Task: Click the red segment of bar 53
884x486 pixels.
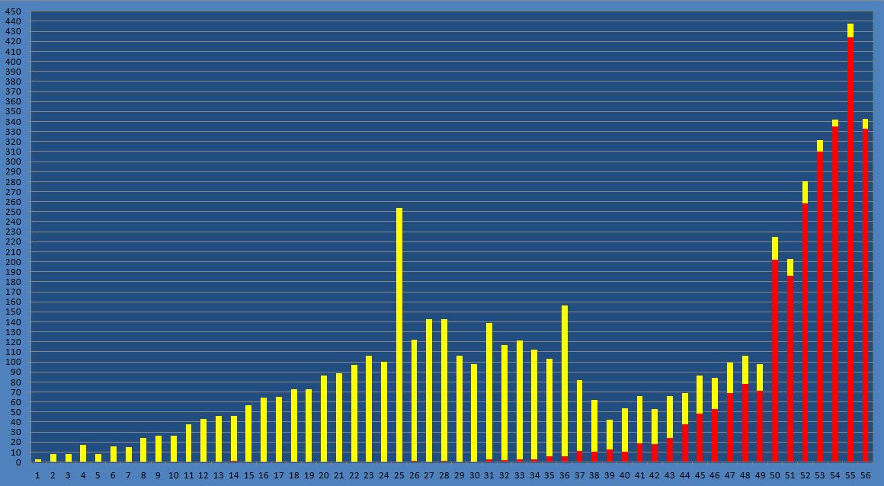Action: coord(820,306)
